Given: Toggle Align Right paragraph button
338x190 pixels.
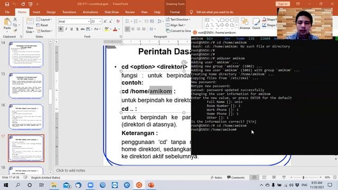Looking at the screenshot, I should pos(138,29).
